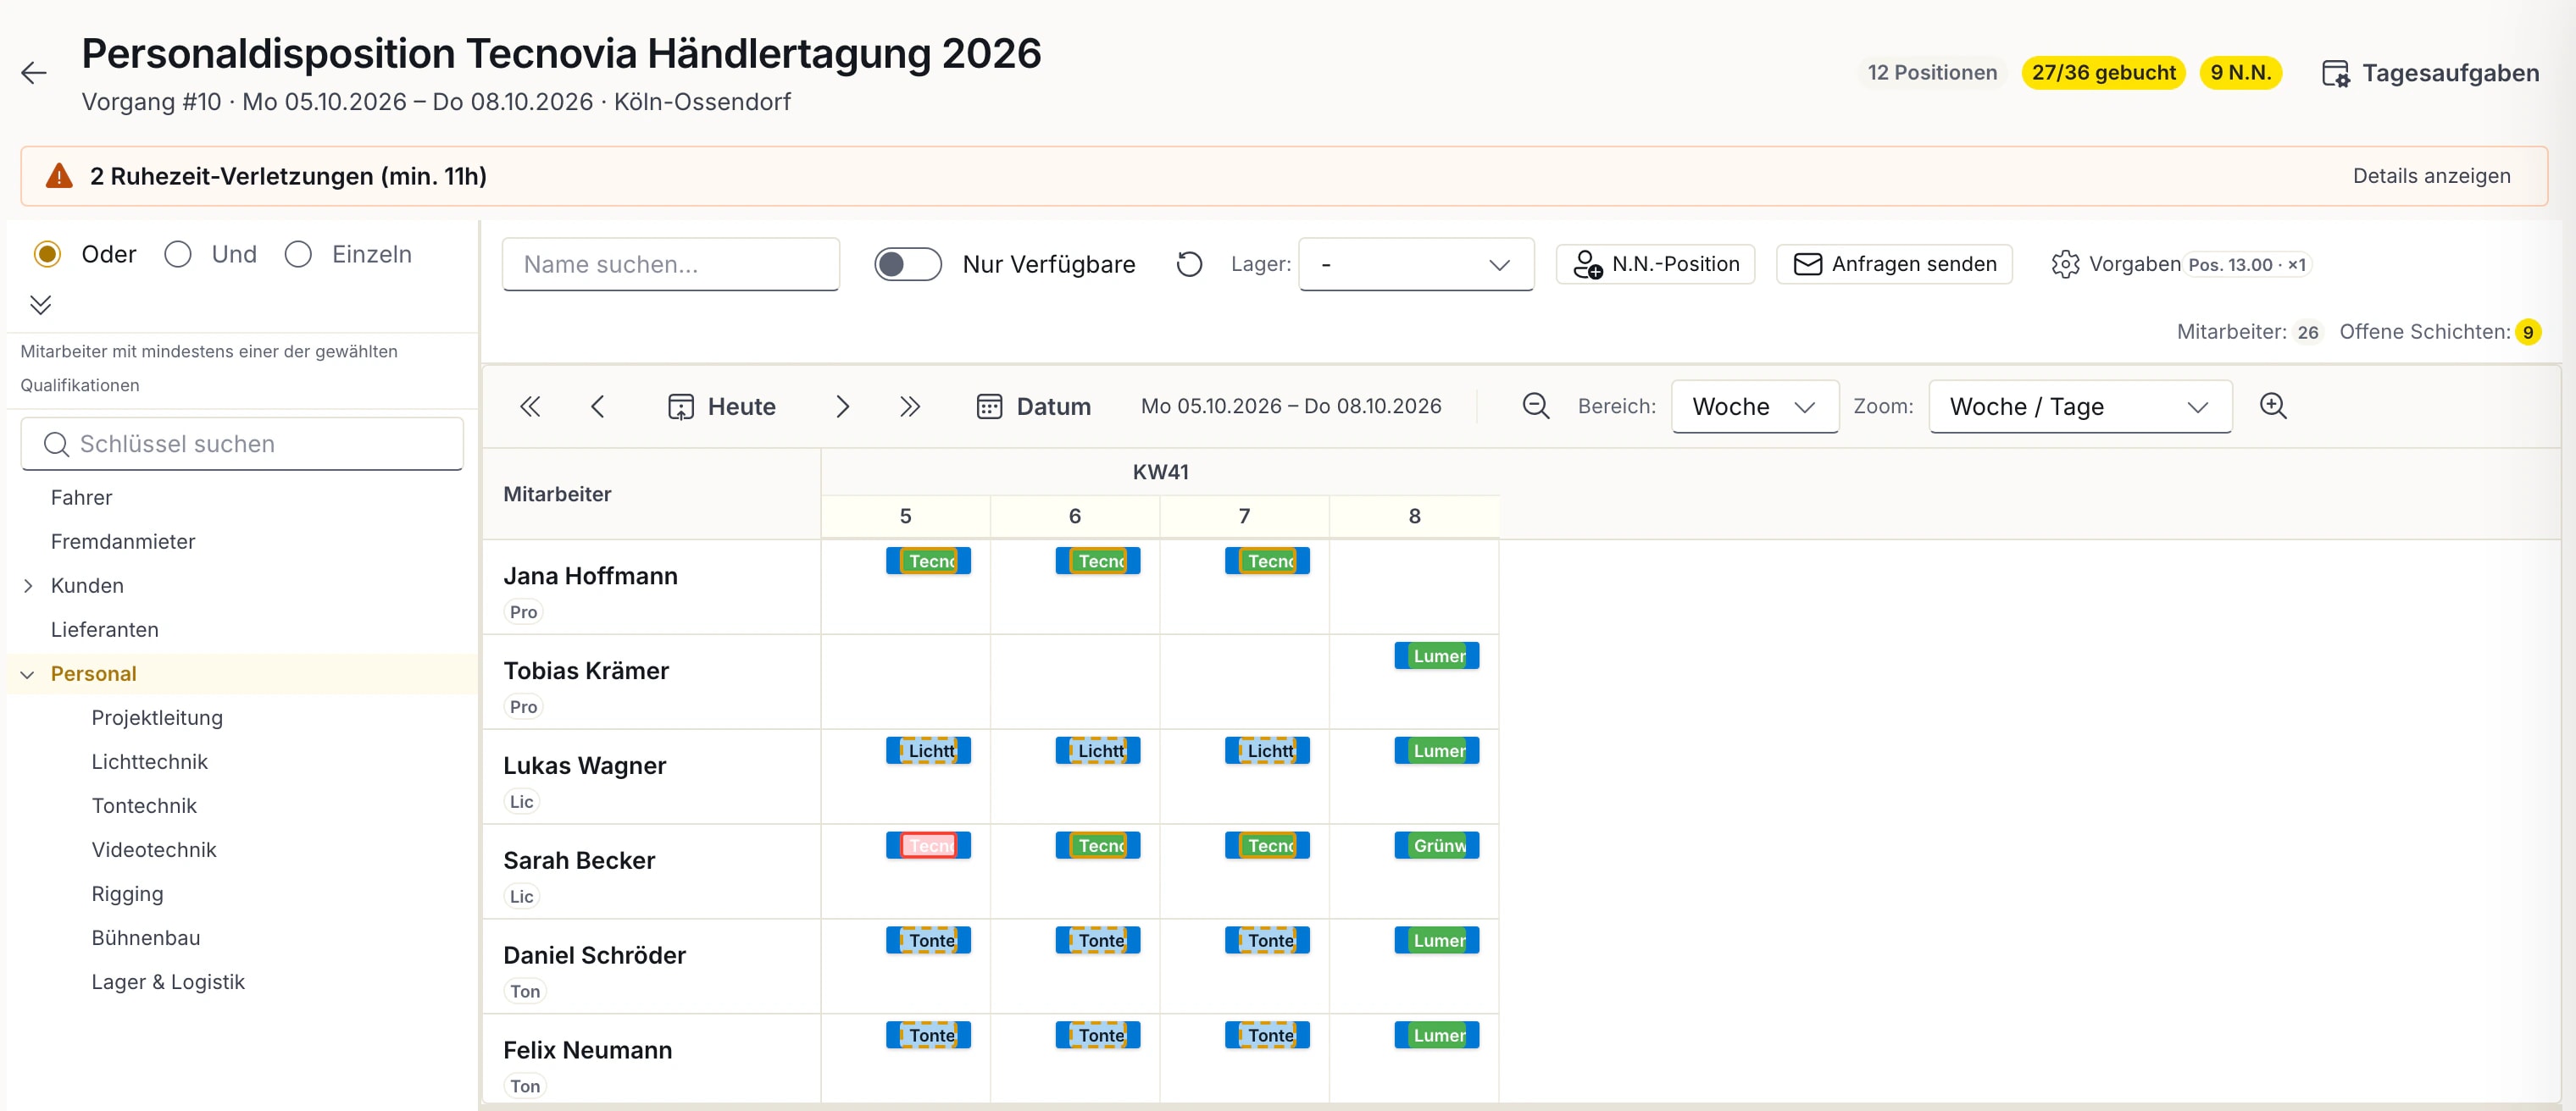
Task: Focus the Name suchen field
Action: [670, 265]
